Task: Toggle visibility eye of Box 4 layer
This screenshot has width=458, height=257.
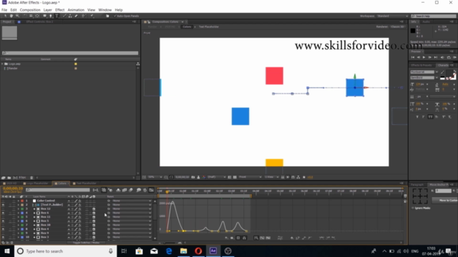Action: (x=3, y=229)
